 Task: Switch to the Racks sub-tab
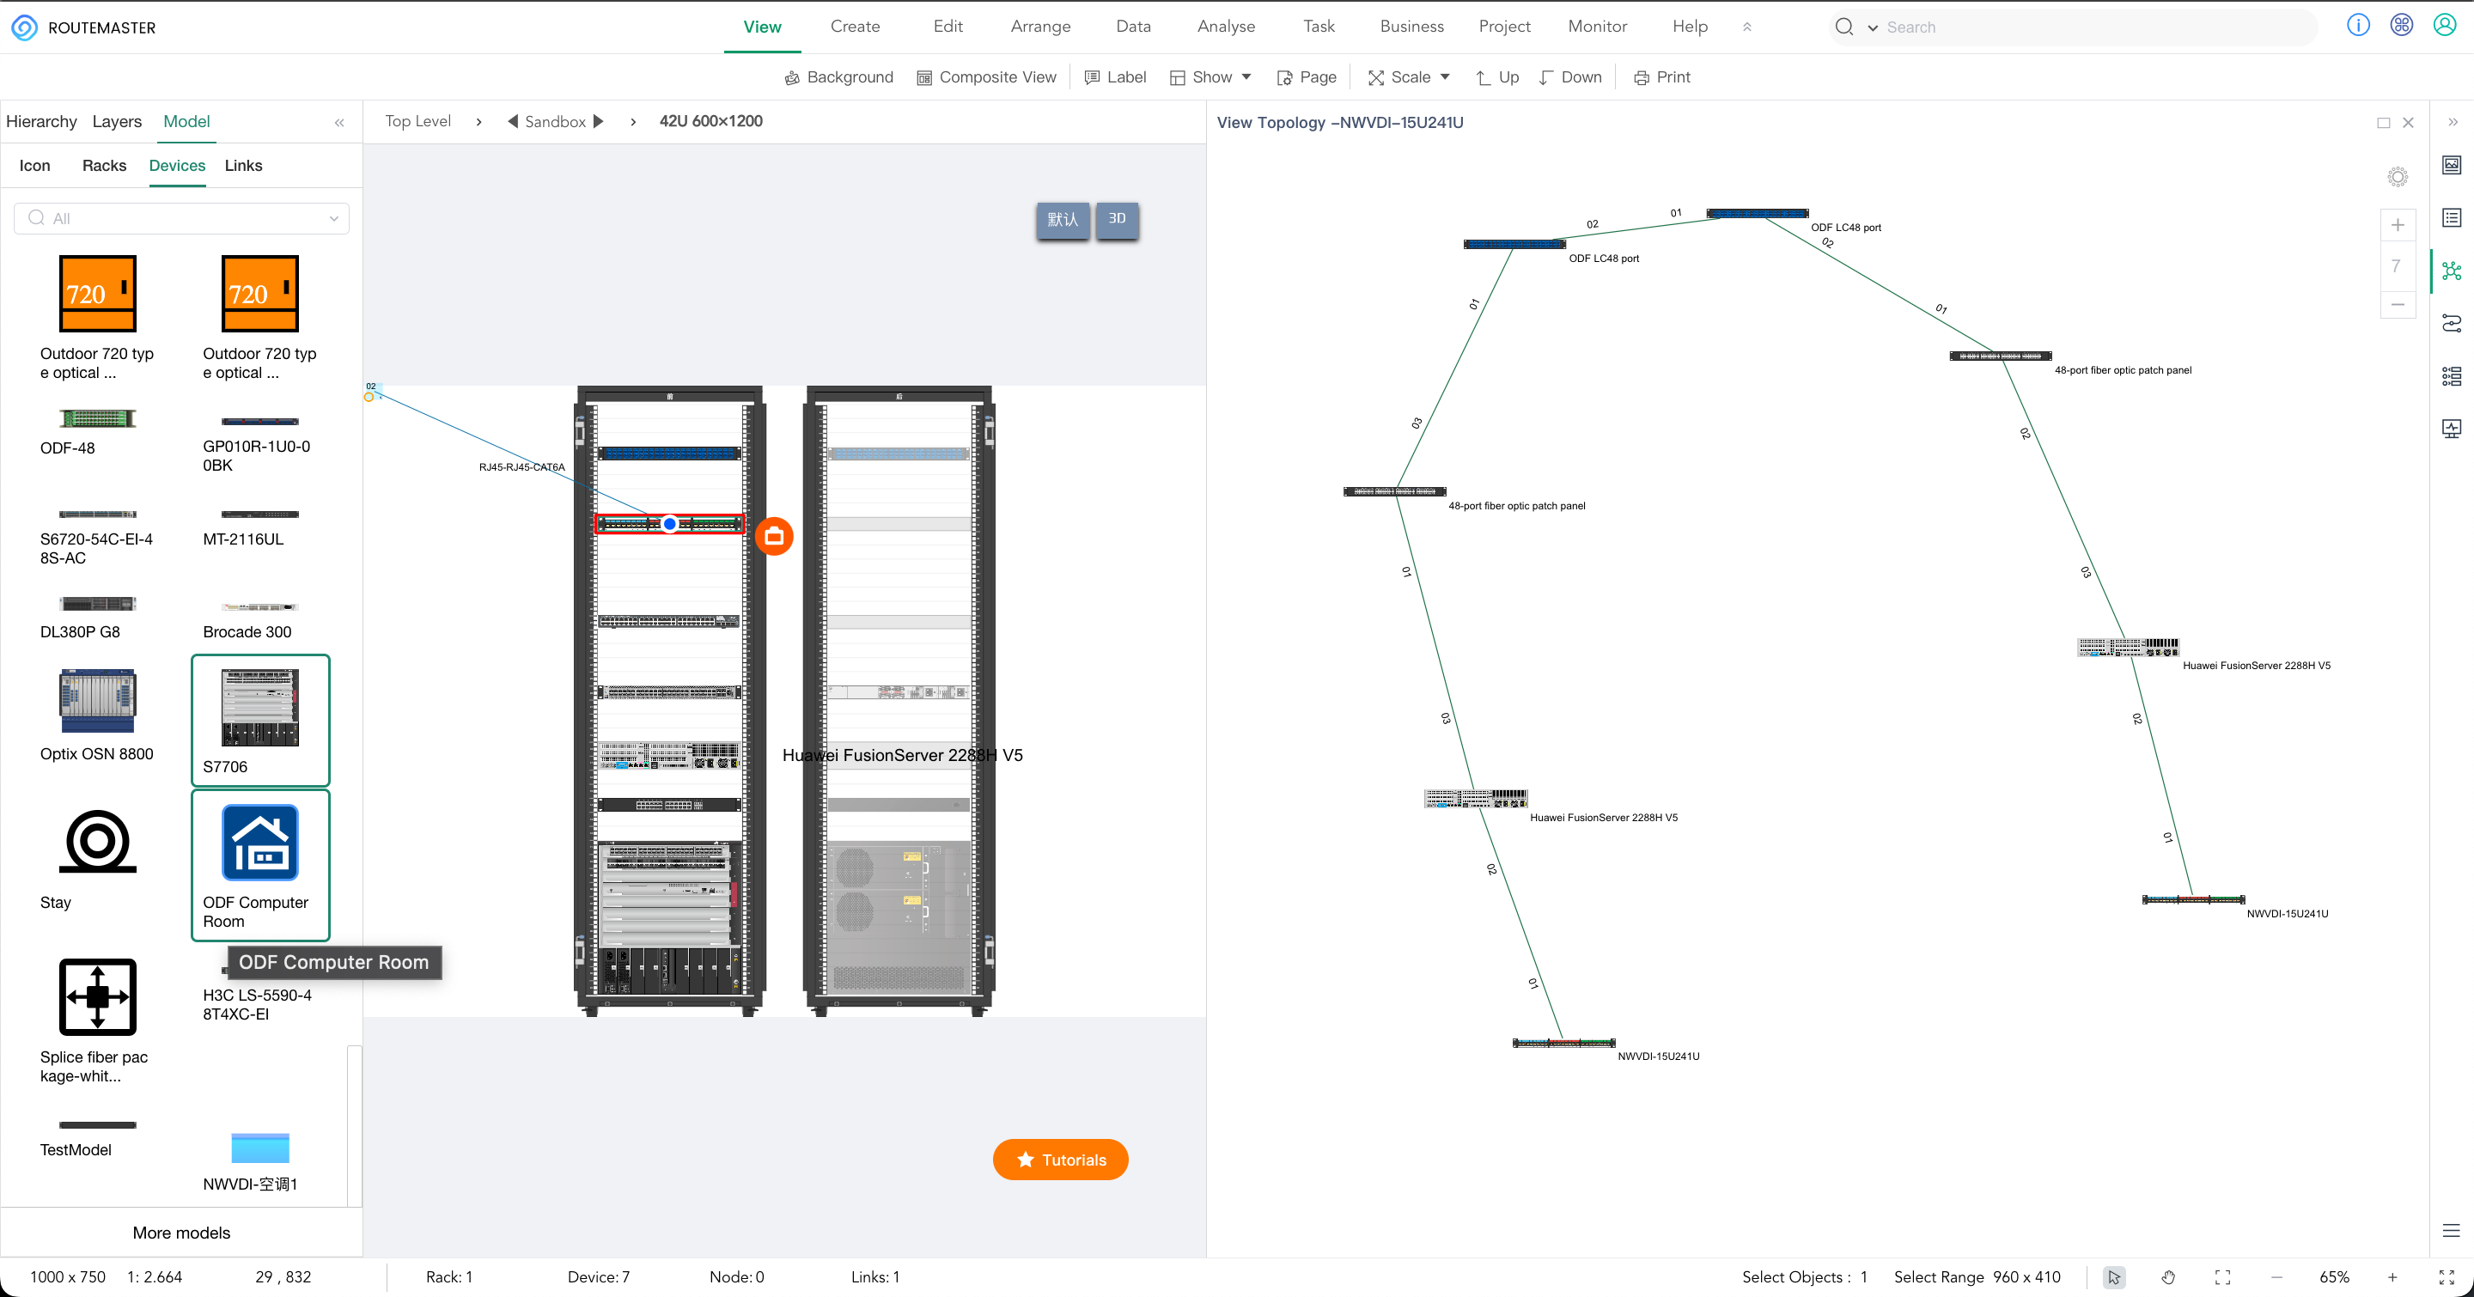click(104, 166)
